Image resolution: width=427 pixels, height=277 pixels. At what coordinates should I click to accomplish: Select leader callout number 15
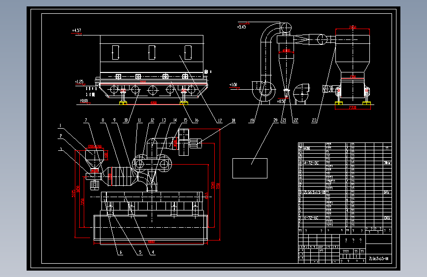tap(186, 120)
